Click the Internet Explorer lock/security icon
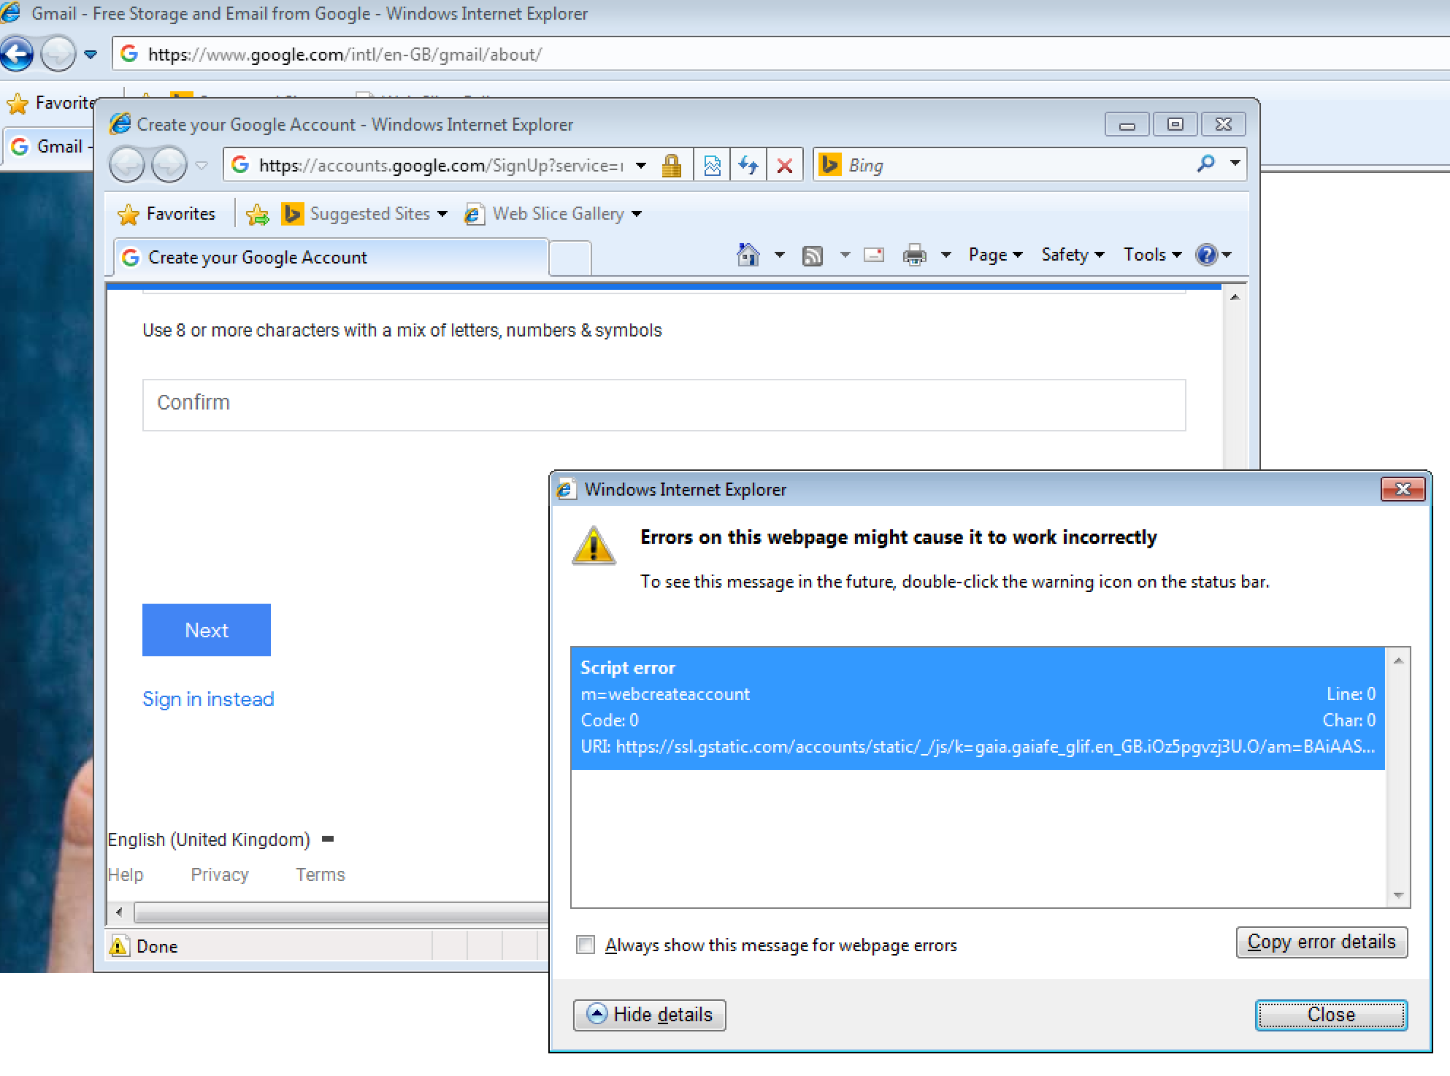Image resolution: width=1450 pixels, height=1076 pixels. 671,166
